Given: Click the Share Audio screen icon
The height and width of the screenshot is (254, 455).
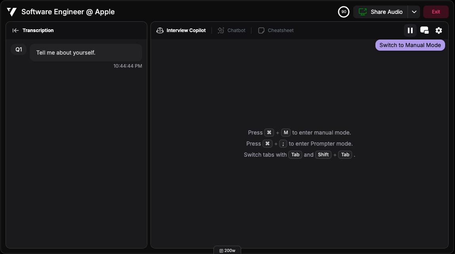Looking at the screenshot, I should click(363, 12).
